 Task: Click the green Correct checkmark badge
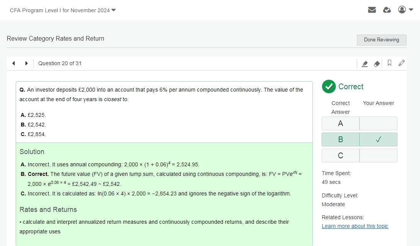point(328,87)
